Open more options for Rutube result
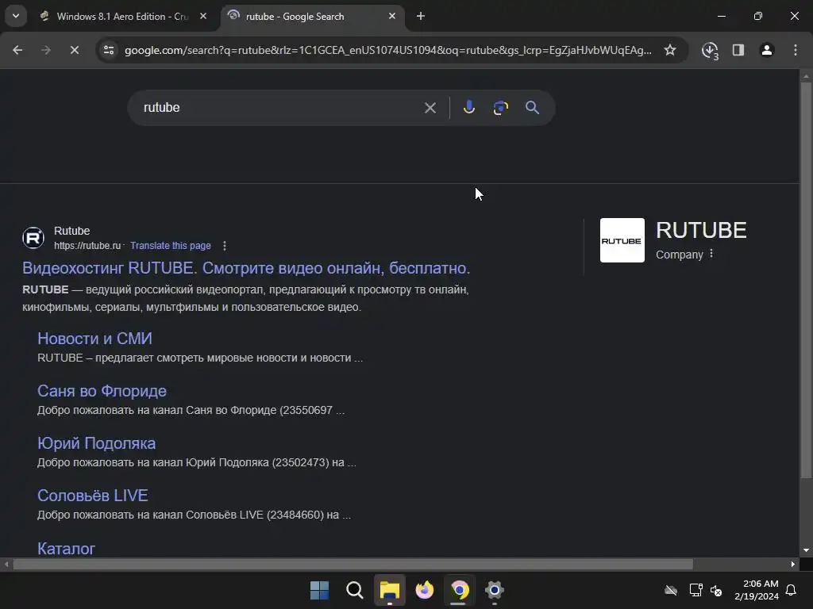 [x=225, y=246]
